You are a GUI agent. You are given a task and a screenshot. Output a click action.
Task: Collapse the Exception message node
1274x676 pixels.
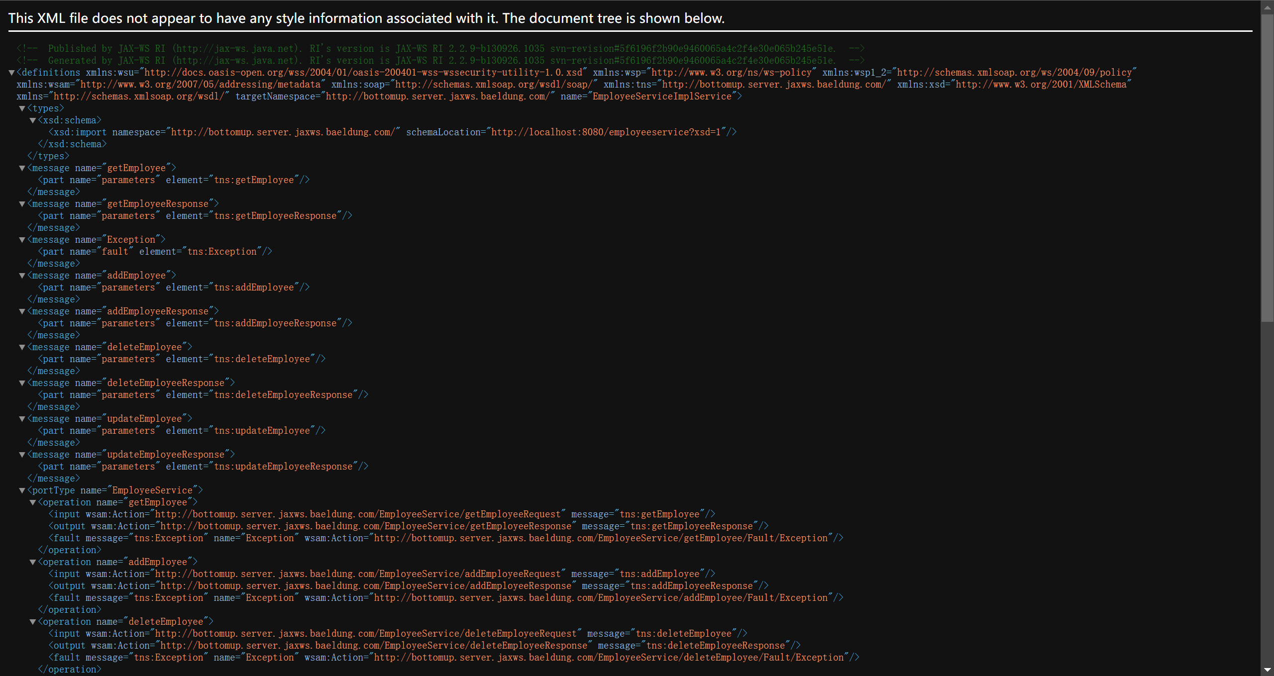(22, 240)
